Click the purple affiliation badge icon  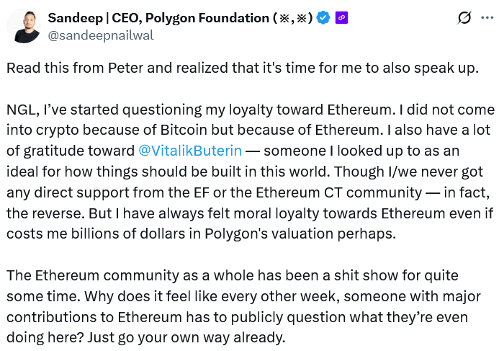(341, 18)
